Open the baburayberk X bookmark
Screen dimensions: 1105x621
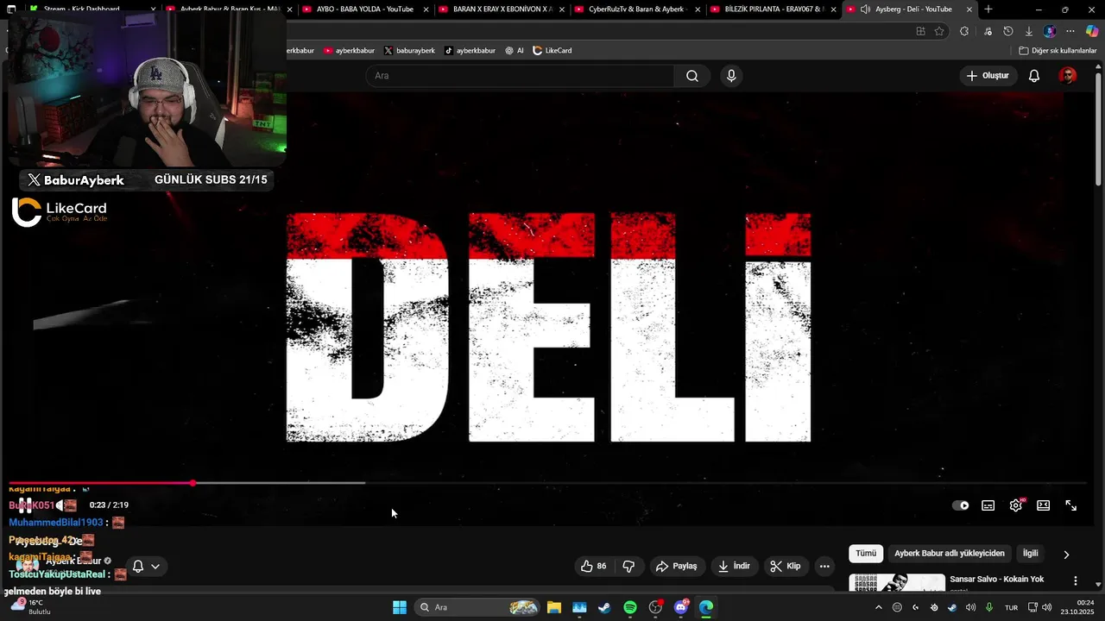[409, 51]
